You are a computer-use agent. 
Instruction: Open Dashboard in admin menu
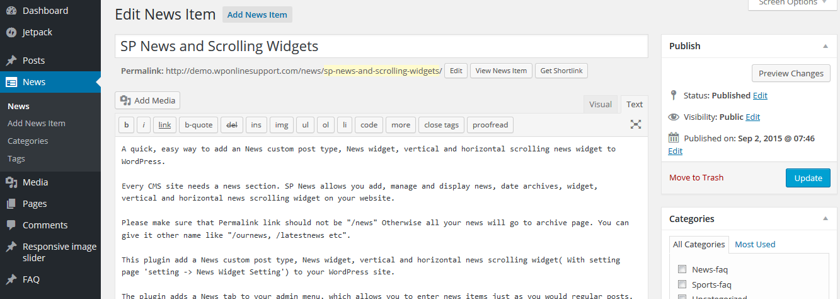pos(50,11)
